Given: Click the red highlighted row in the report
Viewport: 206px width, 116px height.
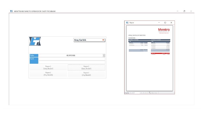Looking at the screenshot, I should click(x=160, y=53).
